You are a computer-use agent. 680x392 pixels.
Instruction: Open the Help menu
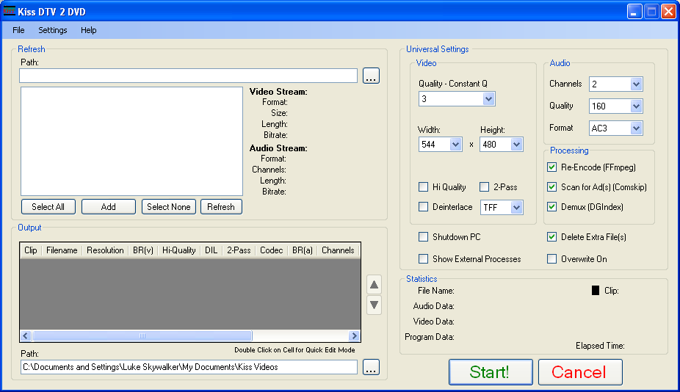point(89,30)
